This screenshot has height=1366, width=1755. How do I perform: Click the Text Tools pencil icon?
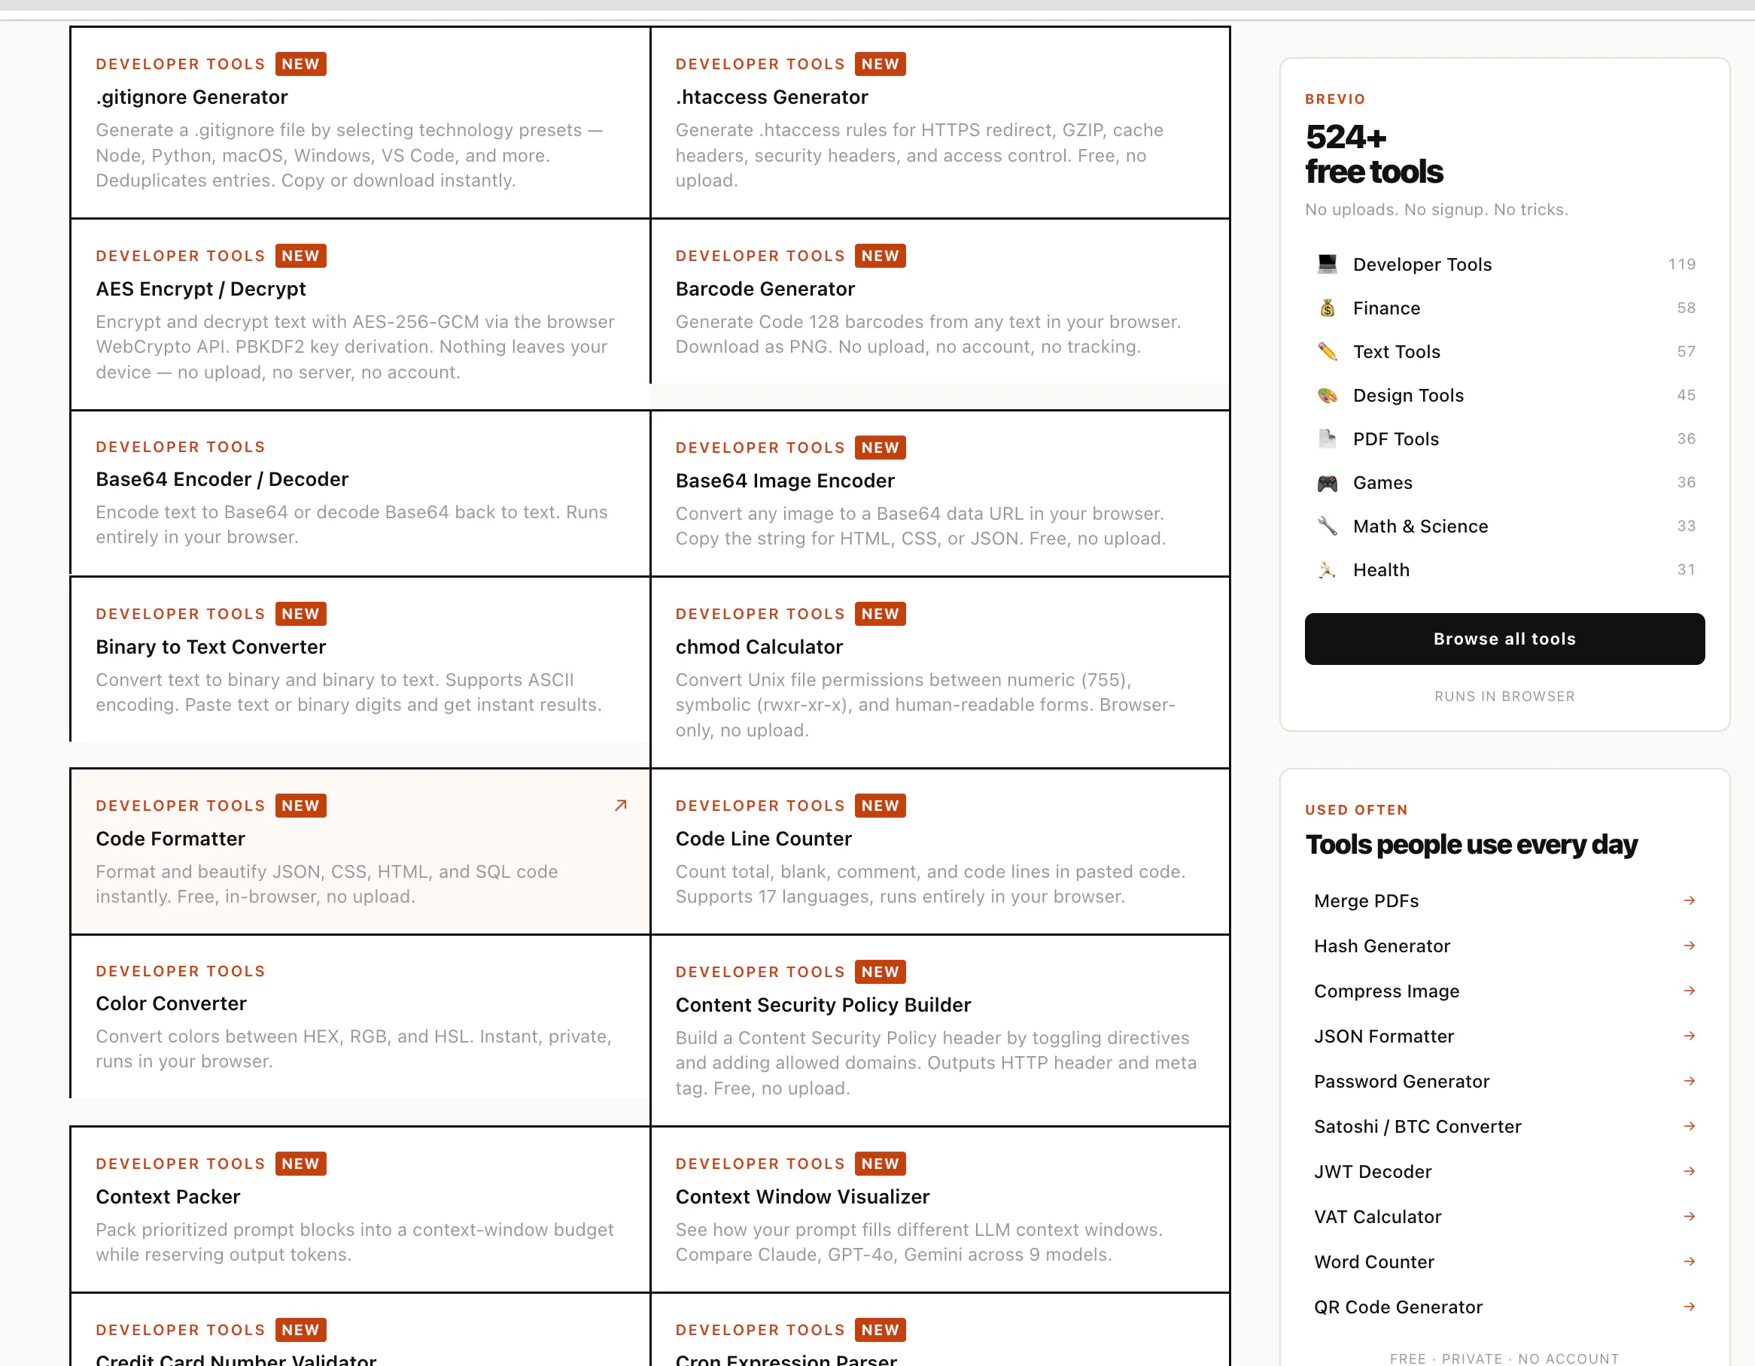tap(1327, 351)
